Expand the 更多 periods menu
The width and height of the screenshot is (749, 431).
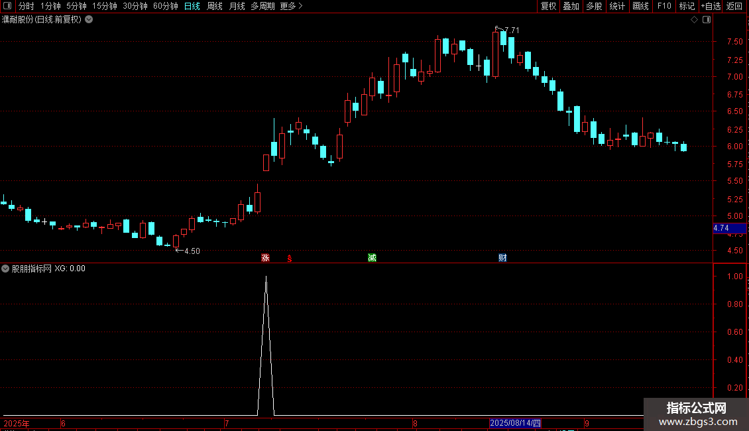pyautogui.click(x=292, y=6)
